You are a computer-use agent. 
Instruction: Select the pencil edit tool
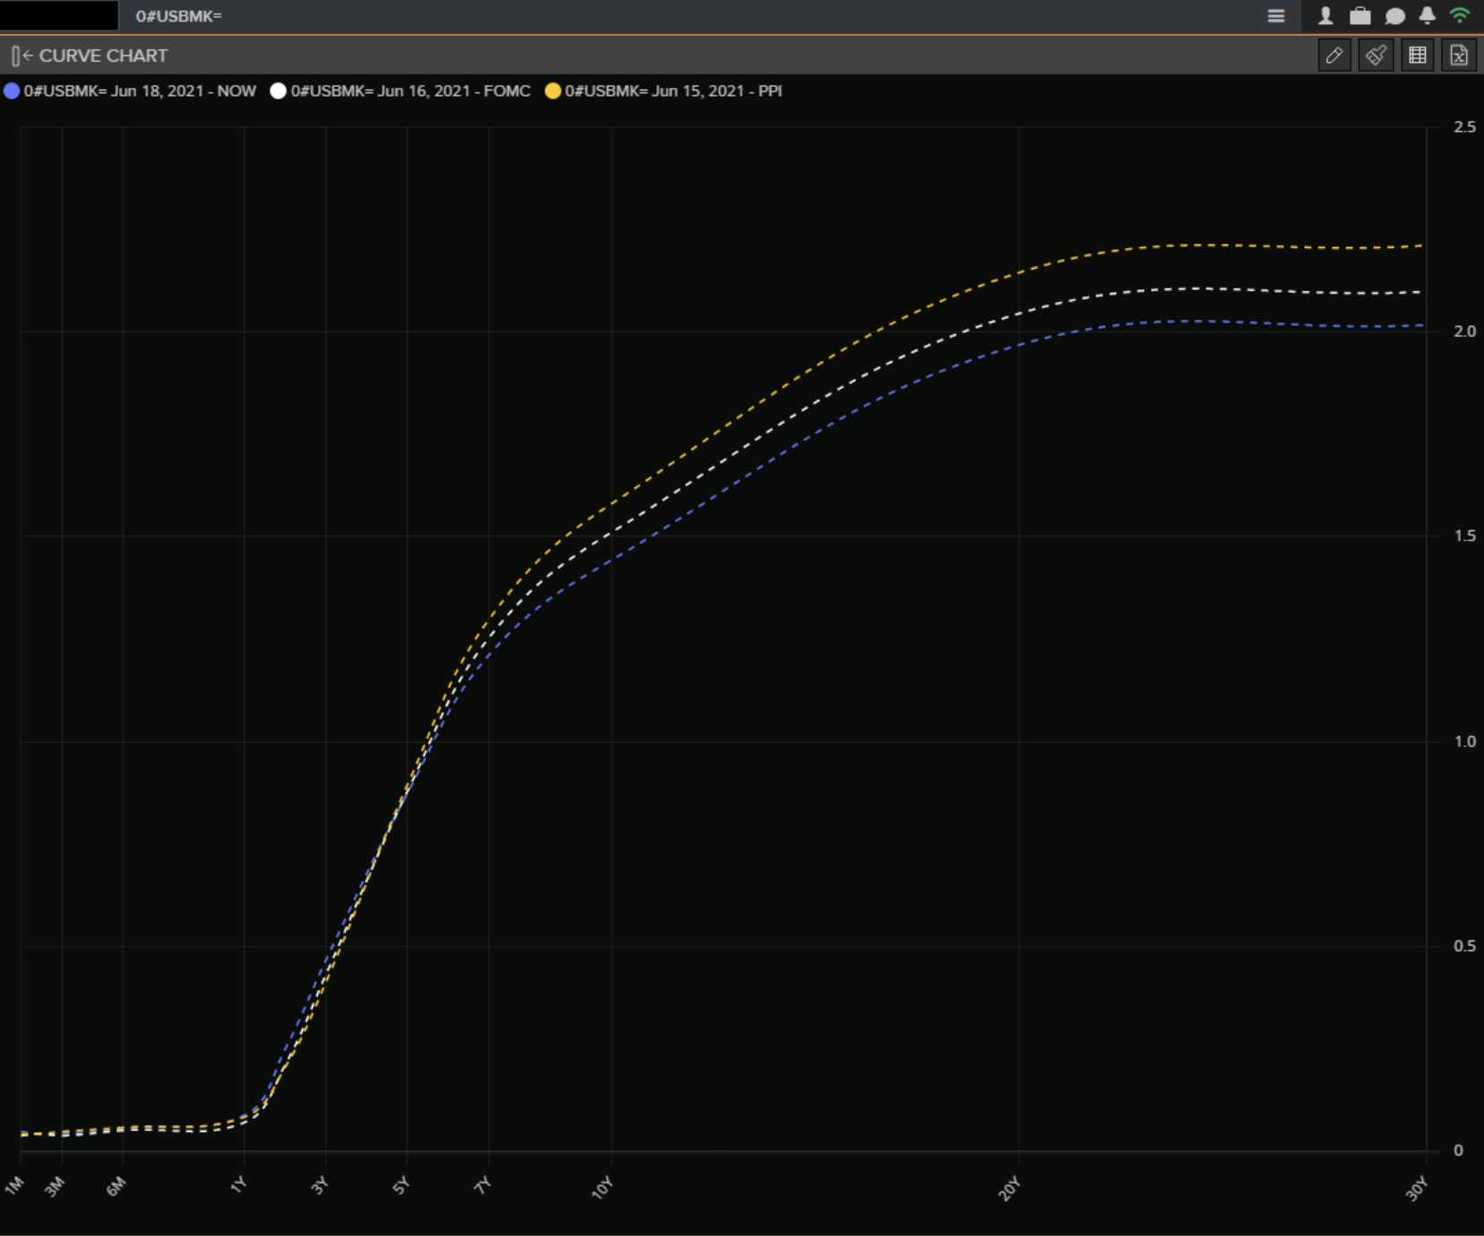1334,56
